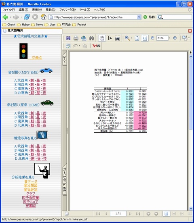194x223 pixels.
Task: Click the PDF save (floppy disk) icon
Action: 68,38
